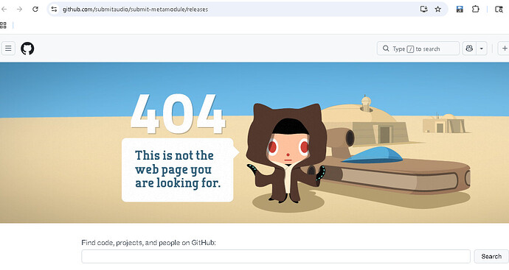Screen dimensions: 509x270
Task: Expand the Copilot dropdown arrow
Action: pos(482,49)
